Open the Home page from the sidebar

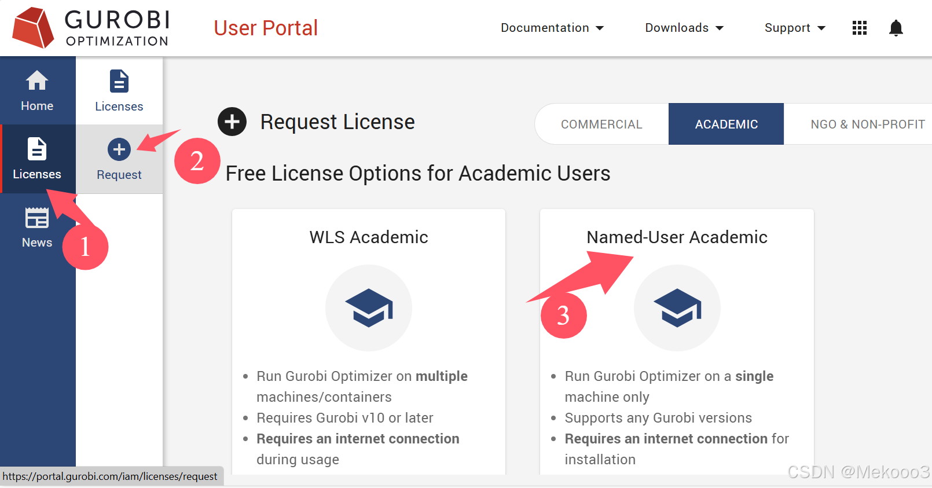36,91
